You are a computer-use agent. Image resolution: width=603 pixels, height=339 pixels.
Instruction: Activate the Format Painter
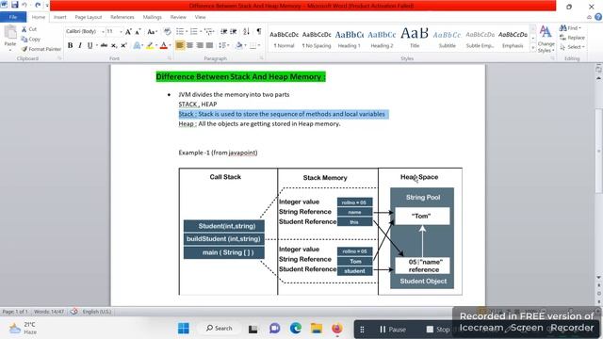click(41, 49)
